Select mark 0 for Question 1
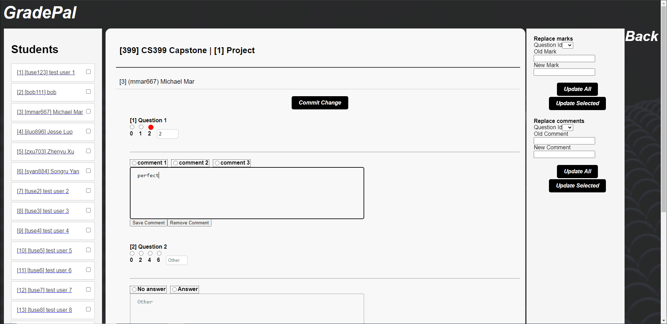Image resolution: width=667 pixels, height=324 pixels. (x=132, y=127)
